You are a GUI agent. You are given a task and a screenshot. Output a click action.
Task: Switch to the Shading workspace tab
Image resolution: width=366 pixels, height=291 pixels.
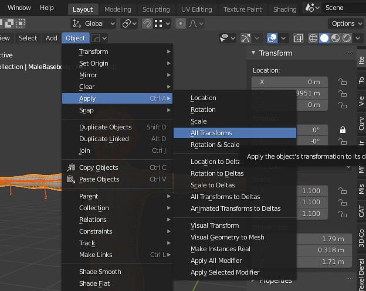[285, 9]
